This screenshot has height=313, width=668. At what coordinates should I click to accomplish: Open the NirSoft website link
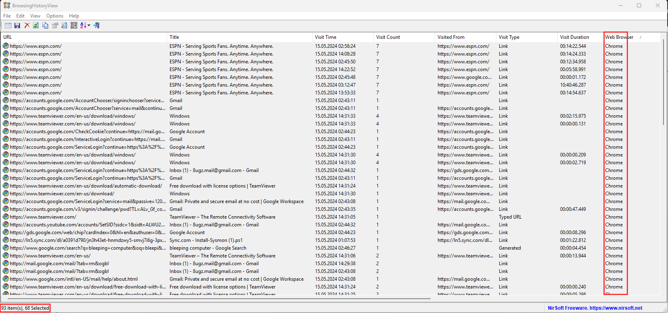594,308
